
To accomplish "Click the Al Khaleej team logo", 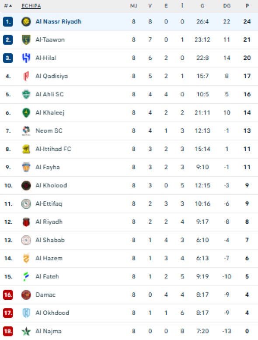I will tap(26, 112).
